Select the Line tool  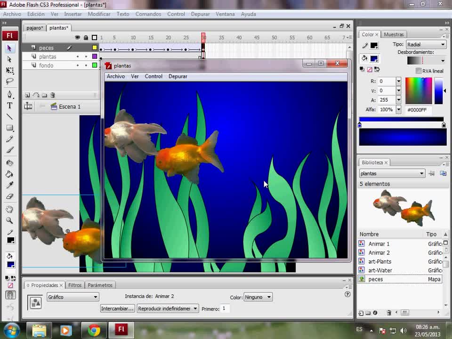point(9,117)
